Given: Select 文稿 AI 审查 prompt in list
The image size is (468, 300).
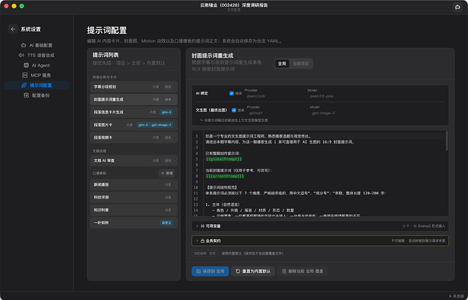Looking at the screenshot, I should [134, 160].
